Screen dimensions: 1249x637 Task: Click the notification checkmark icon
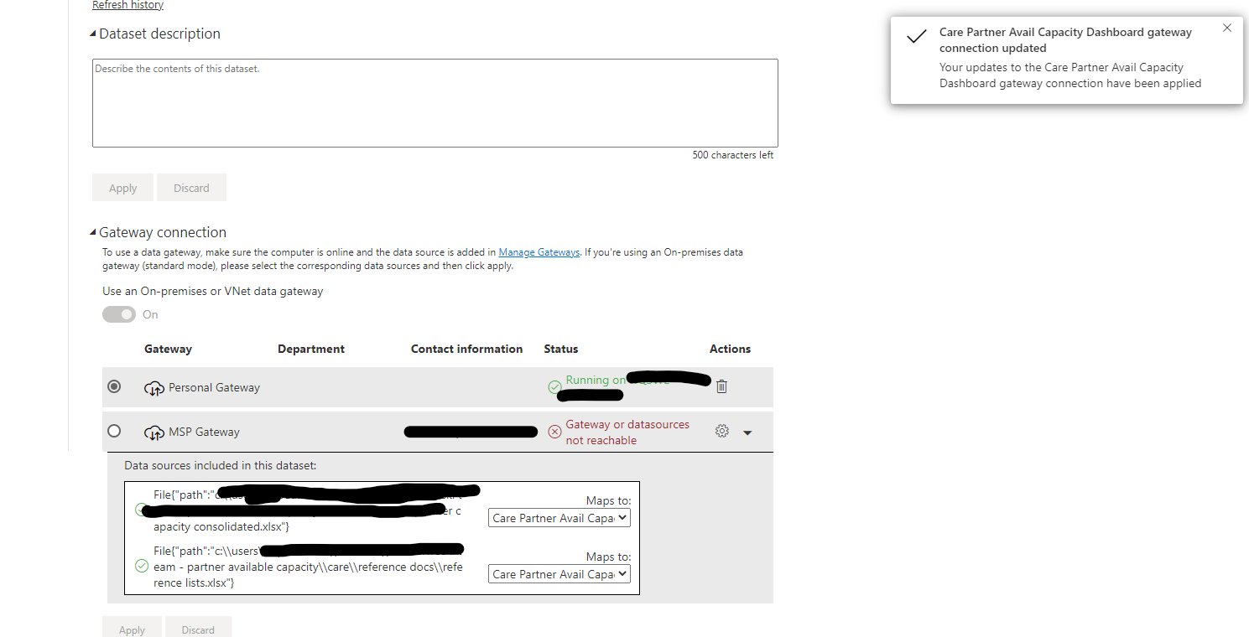(x=918, y=37)
